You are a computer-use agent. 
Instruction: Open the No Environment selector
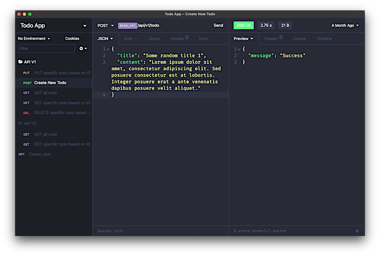click(34, 39)
